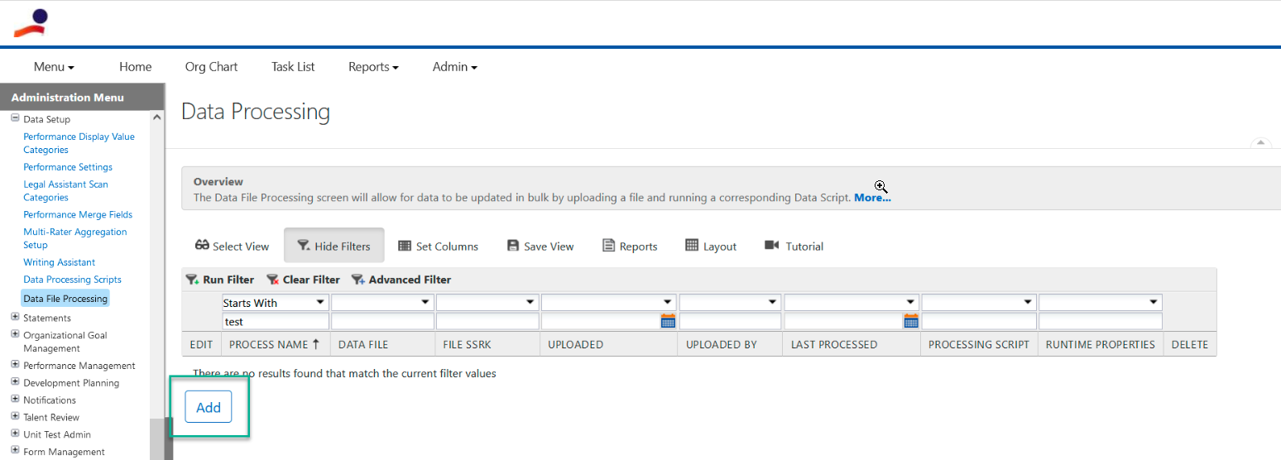Open calendar picker for Uploaded filter
The image size is (1281, 460).
tap(668, 321)
